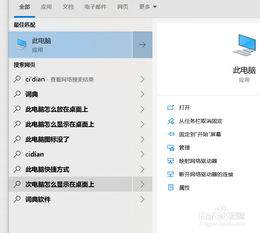The width and height of the screenshot is (260, 233).
Task: Click magnifier icon beside cidian
Action: coord(17,154)
